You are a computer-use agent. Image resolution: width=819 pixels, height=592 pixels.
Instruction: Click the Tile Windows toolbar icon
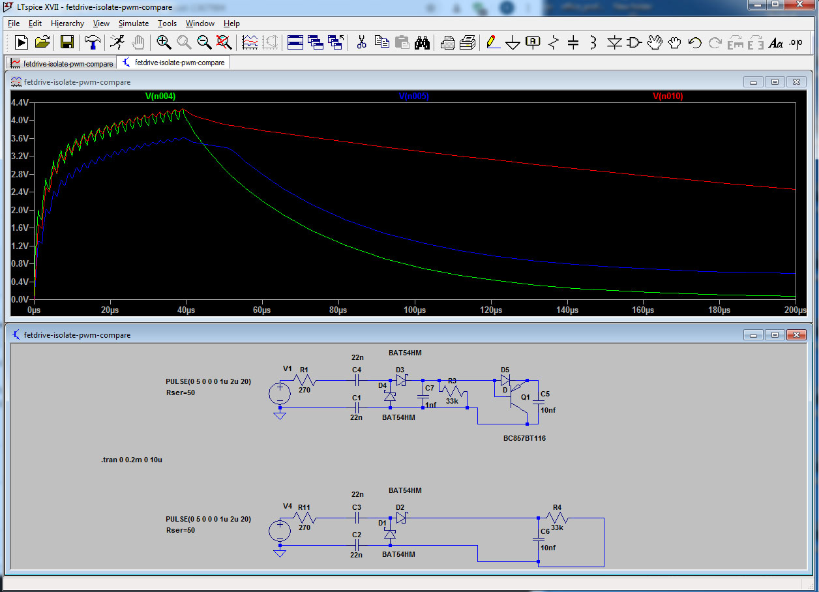tap(295, 42)
